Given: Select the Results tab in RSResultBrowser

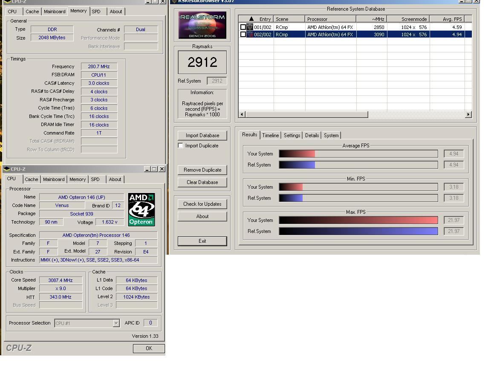Looking at the screenshot, I should 250,135.
